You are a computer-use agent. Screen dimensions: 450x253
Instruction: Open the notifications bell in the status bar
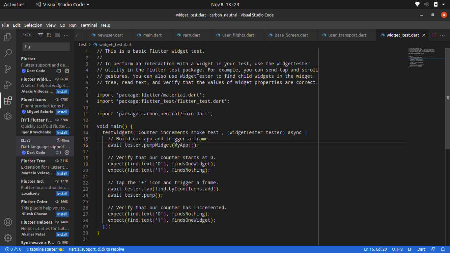(x=443, y=249)
